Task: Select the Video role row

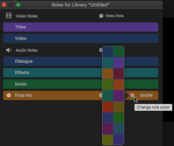Action: pyautogui.click(x=81, y=38)
